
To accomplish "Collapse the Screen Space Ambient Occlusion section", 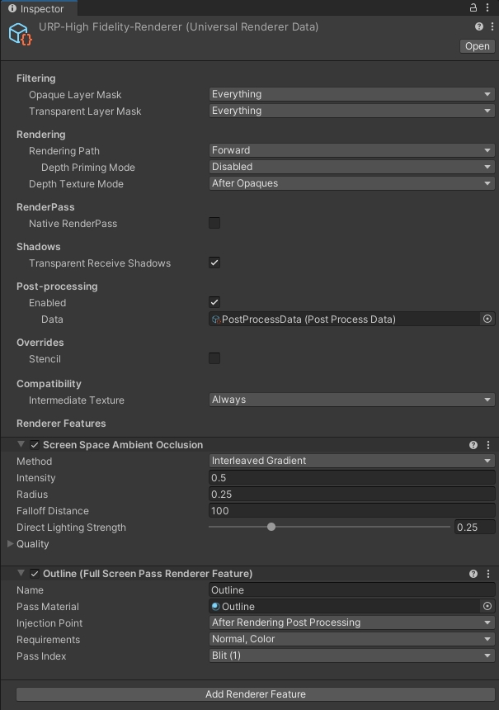I will pyautogui.click(x=21, y=445).
